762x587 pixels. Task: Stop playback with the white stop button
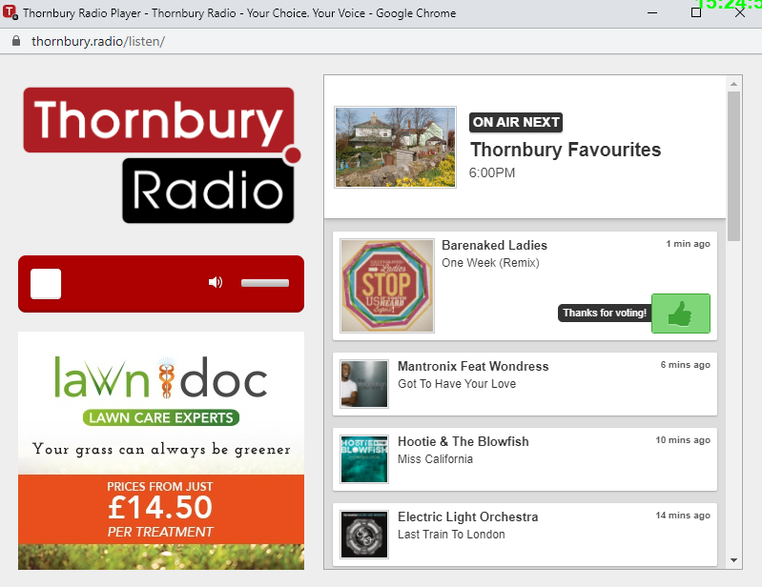(46, 284)
